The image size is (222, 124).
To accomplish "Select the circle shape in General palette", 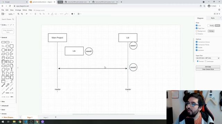I will tap(3, 50).
